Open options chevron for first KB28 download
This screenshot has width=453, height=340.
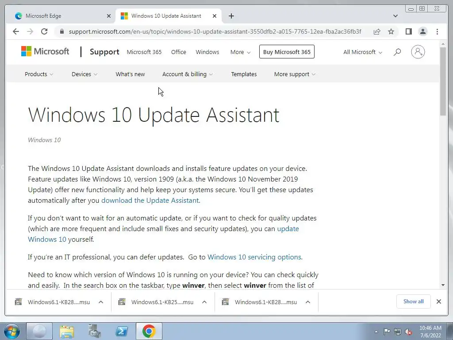pos(101,302)
